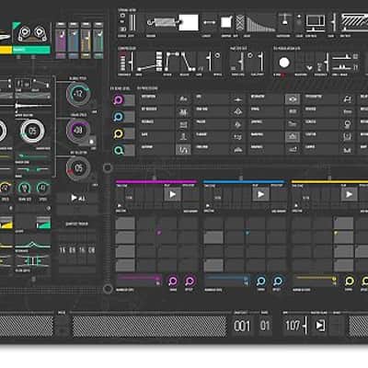This screenshot has width=368, height=368.
Task: Click the diamond icon in second icon column, second row
Action: click(238, 112)
